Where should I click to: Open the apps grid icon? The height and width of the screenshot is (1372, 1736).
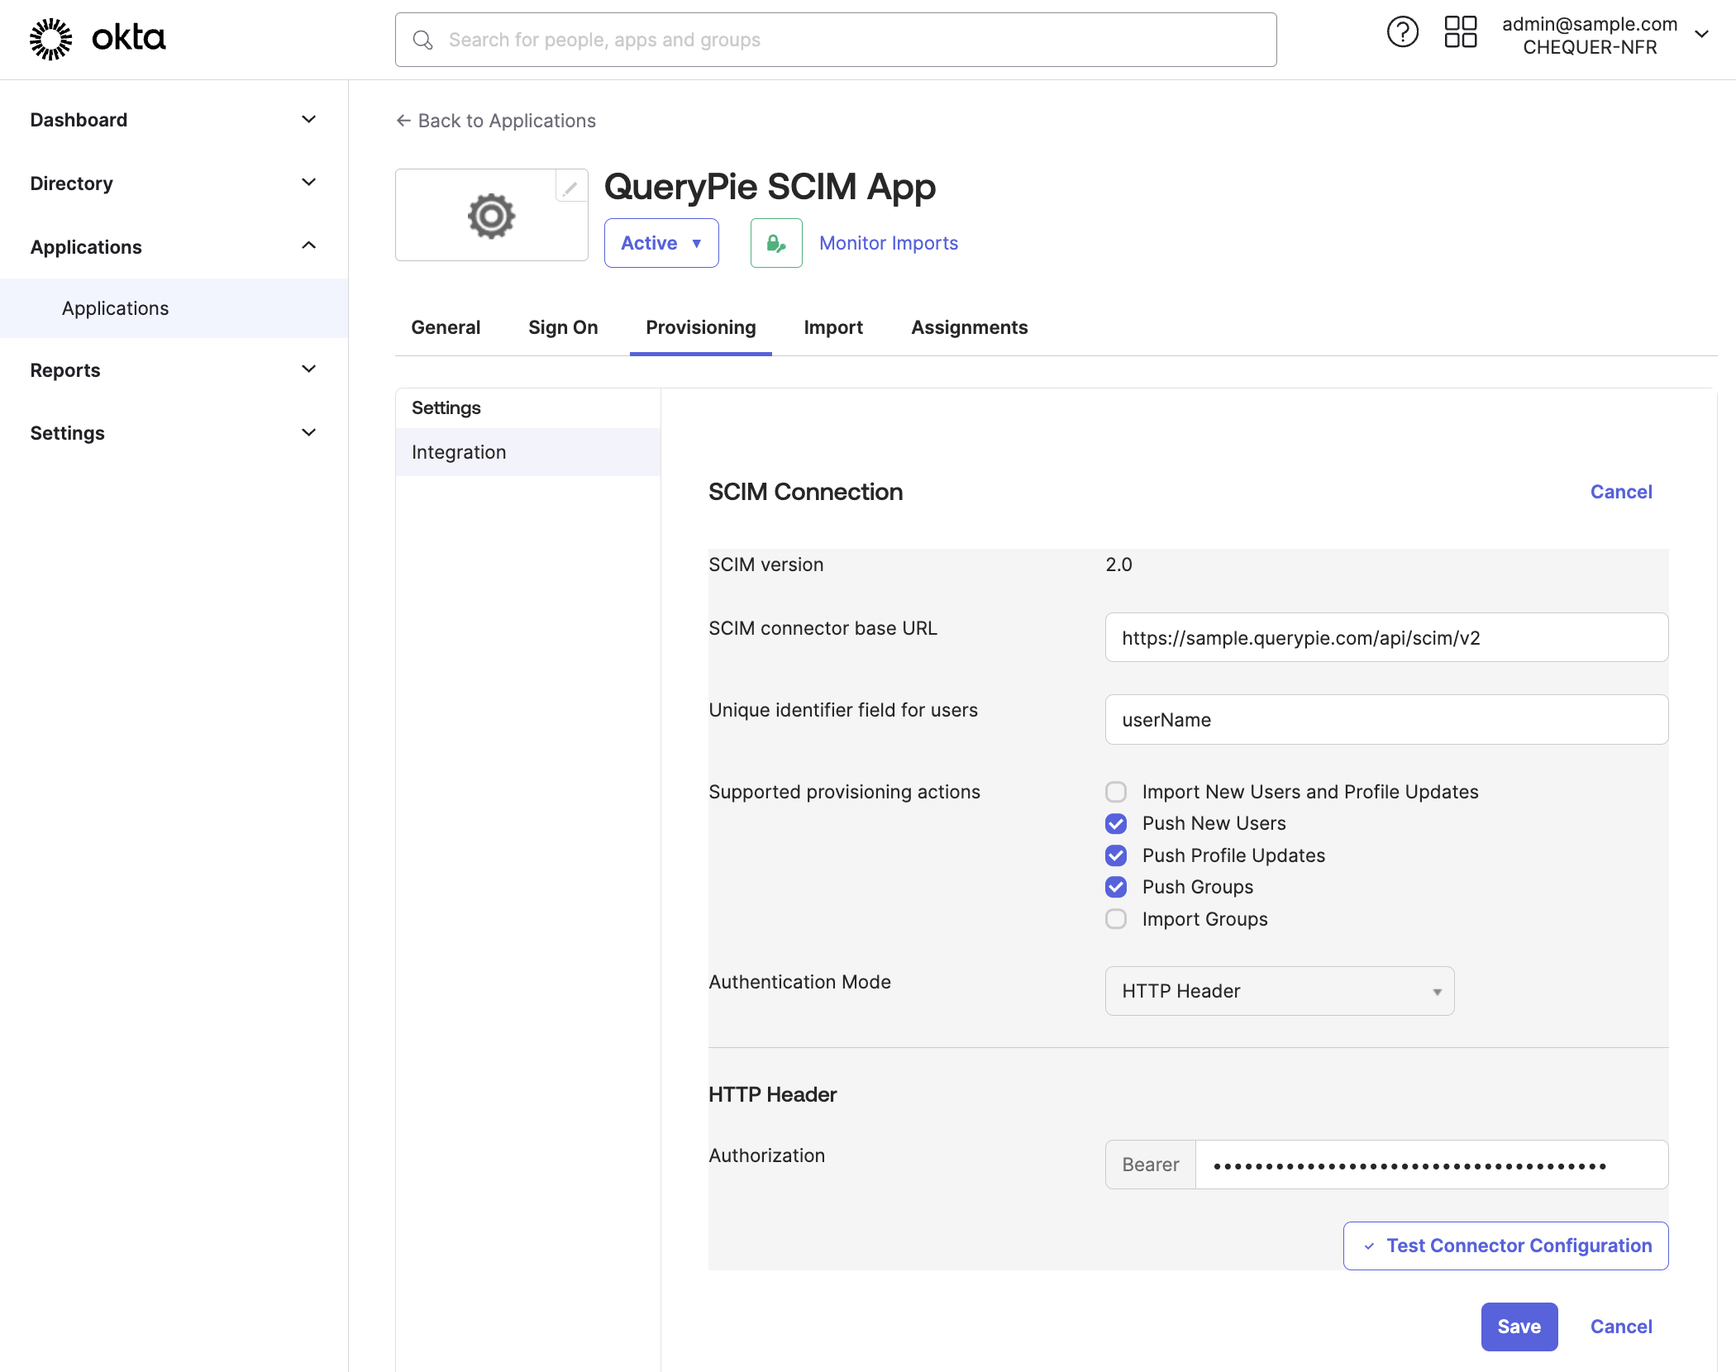click(1460, 33)
